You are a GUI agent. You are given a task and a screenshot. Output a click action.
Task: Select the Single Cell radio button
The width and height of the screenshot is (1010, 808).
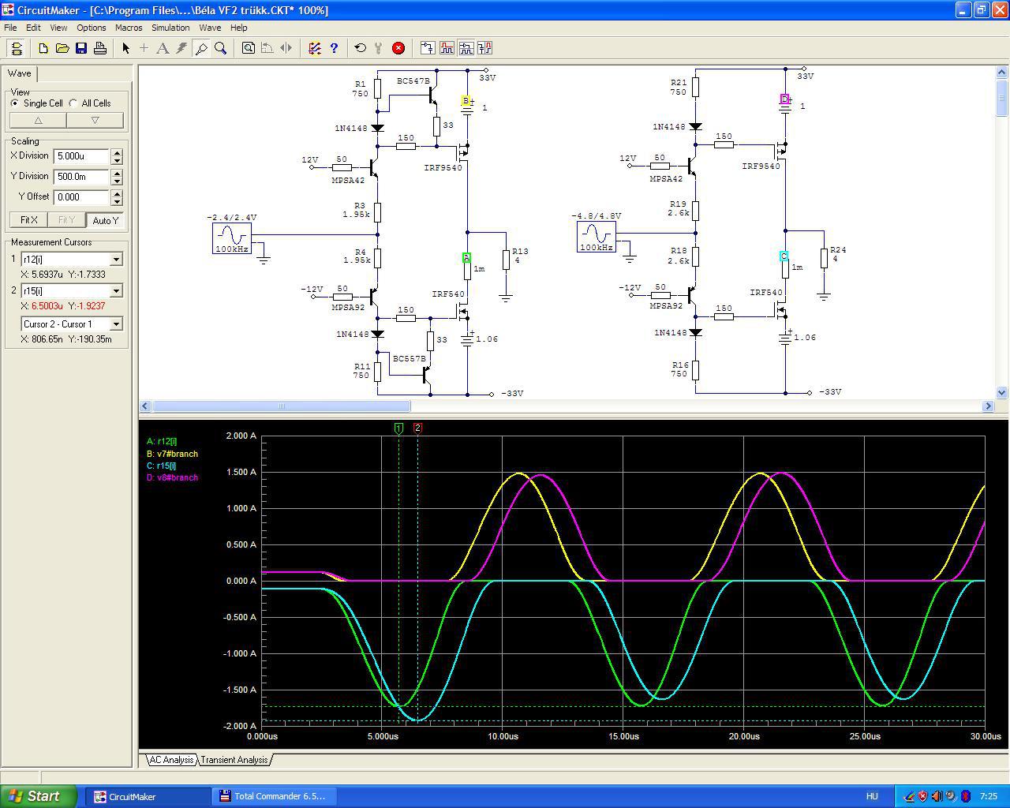pyautogui.click(x=15, y=103)
